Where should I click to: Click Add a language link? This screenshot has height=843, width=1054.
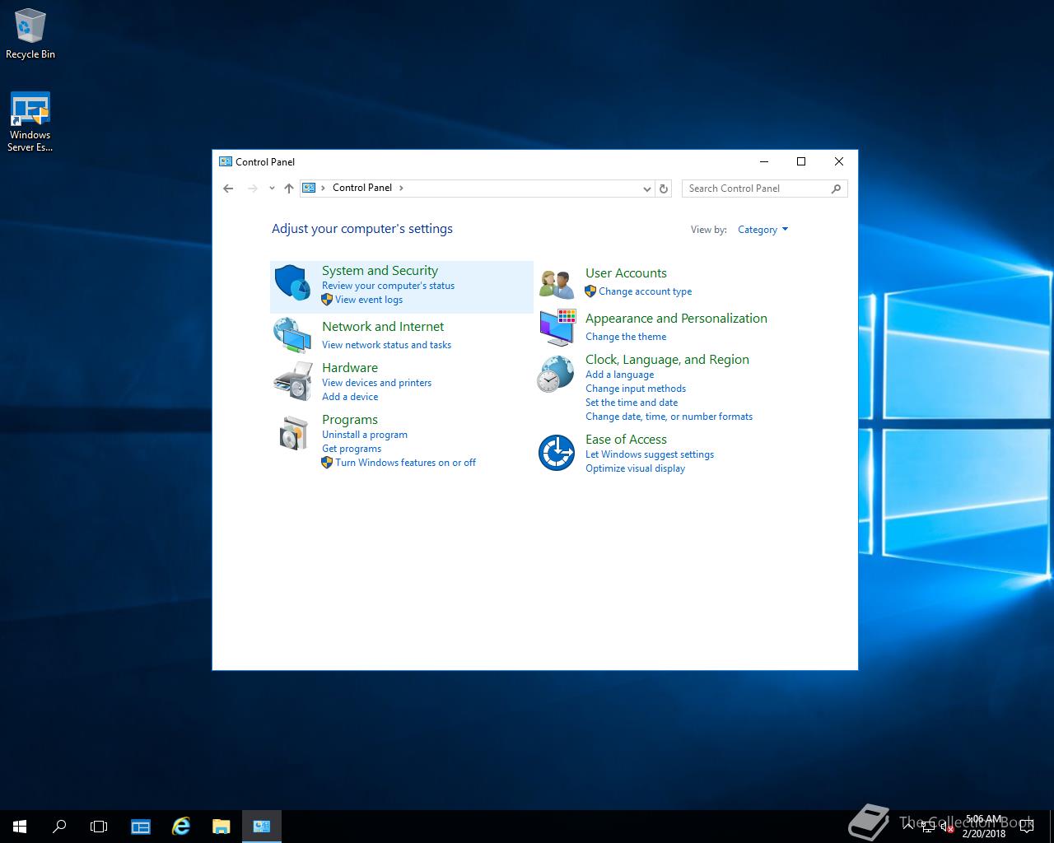click(x=619, y=375)
